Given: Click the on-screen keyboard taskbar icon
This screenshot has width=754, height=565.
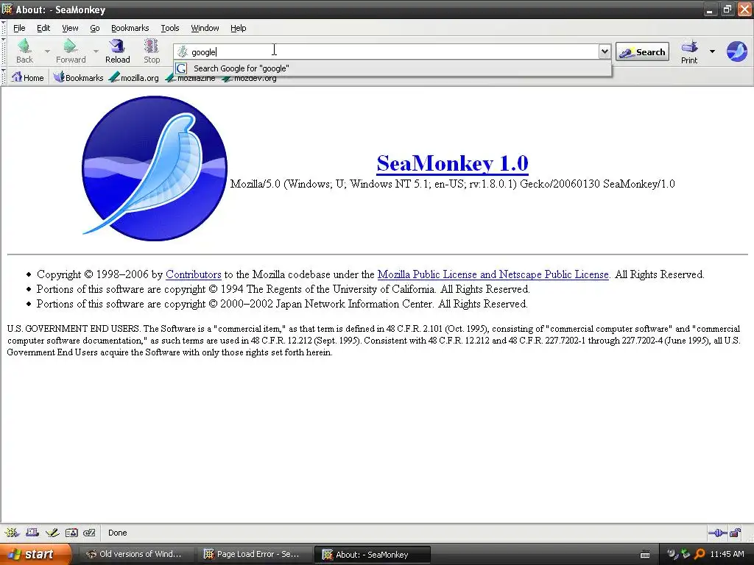Looking at the screenshot, I should pyautogui.click(x=645, y=555).
